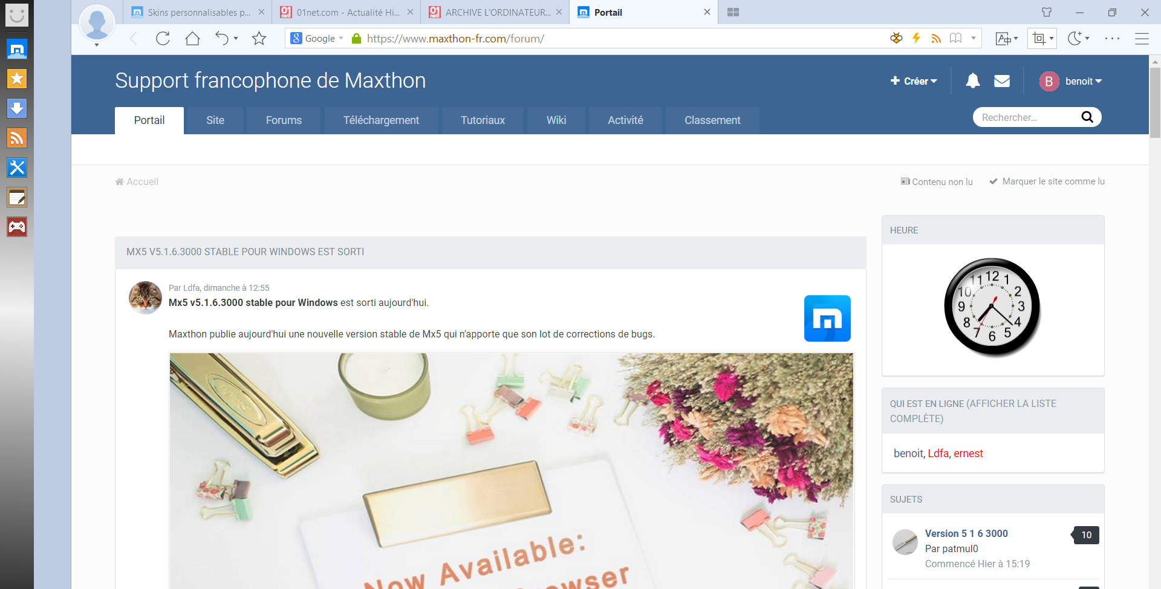Click the skin shirt icon in title bar
Screen dimensions: 1161x589
pos(1047,12)
